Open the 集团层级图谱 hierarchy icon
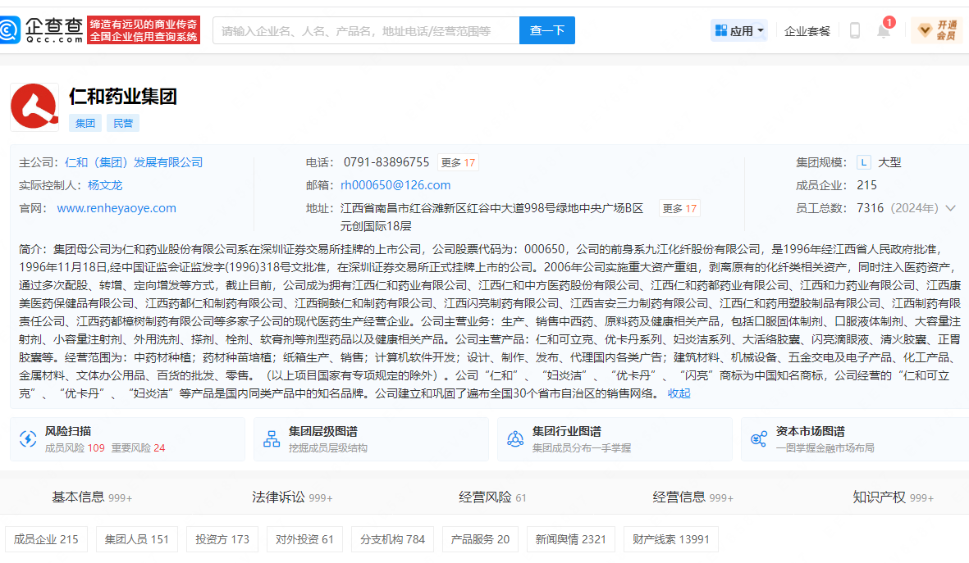969x563 pixels. (x=272, y=439)
